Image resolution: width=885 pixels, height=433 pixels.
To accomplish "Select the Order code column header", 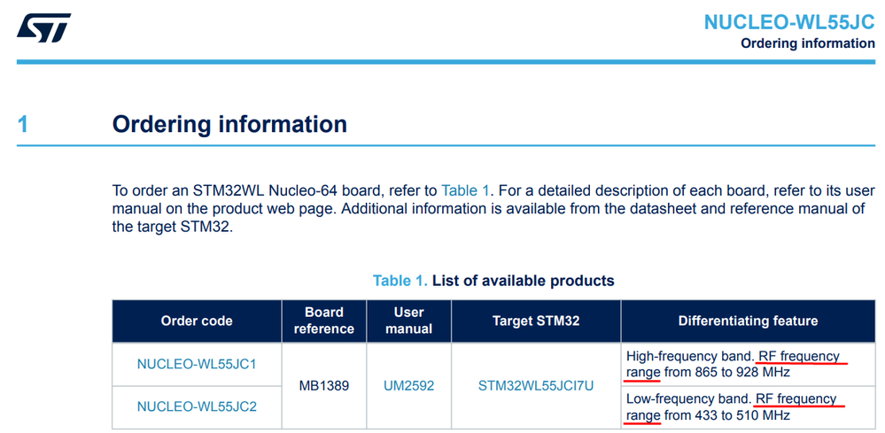I will [x=197, y=321].
